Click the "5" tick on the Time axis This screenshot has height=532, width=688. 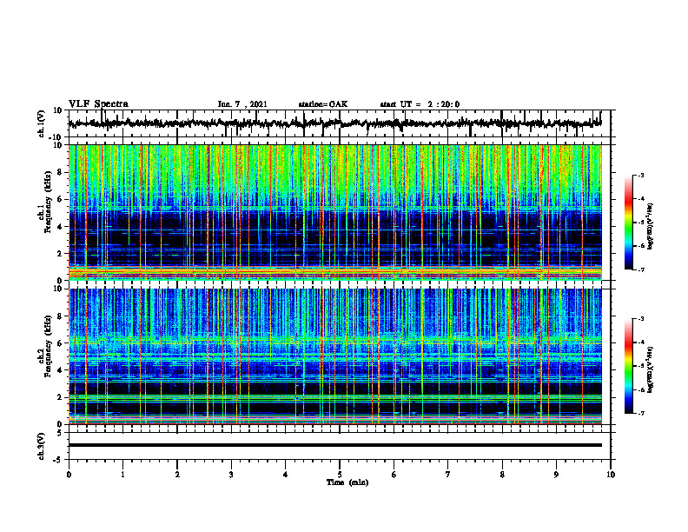(340, 475)
